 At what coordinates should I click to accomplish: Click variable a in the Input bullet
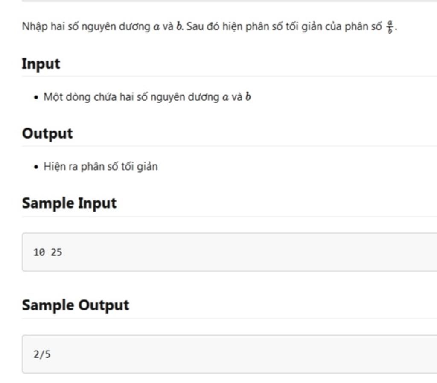coord(225,98)
